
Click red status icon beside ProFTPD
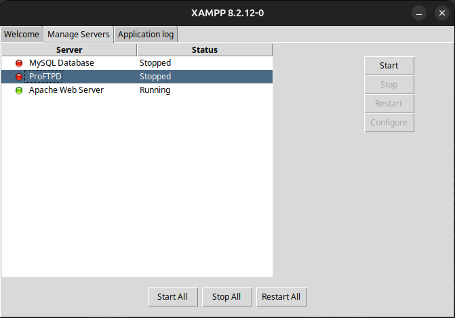pyautogui.click(x=19, y=77)
